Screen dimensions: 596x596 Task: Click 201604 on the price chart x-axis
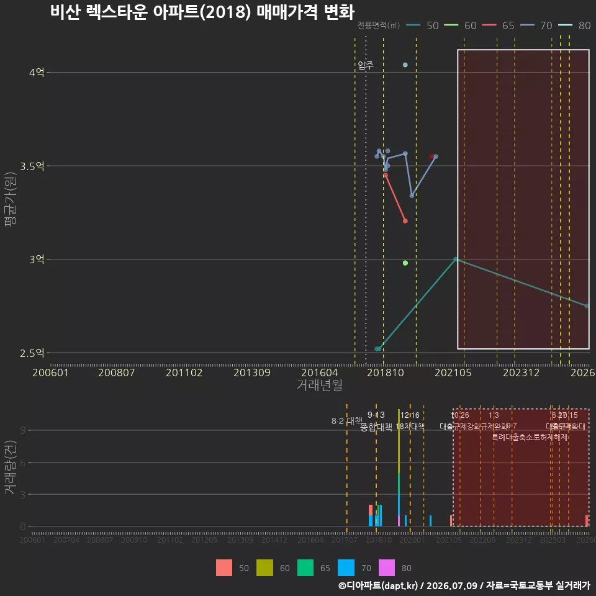[320, 372]
